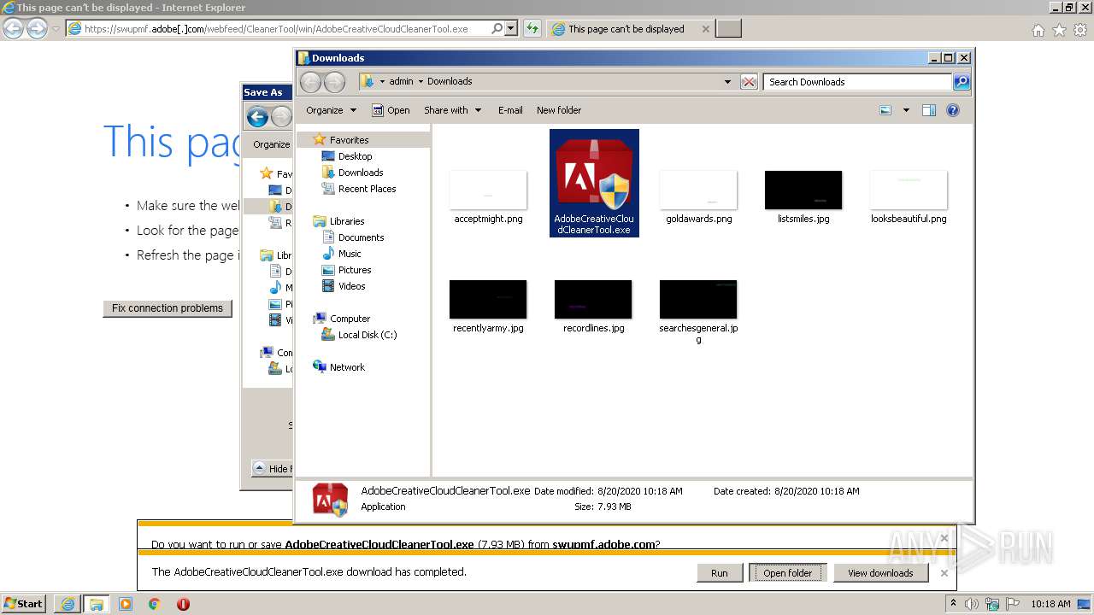Click the Open folder button
Image resolution: width=1094 pixels, height=615 pixels.
pos(787,573)
